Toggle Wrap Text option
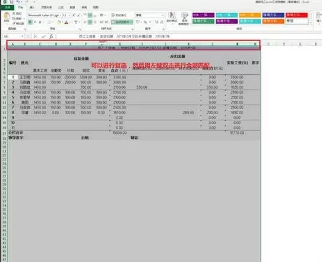Image resolution: width=322 pixels, height=262 pixels. coord(119,15)
